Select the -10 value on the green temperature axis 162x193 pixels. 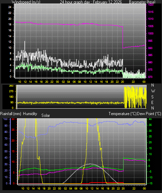(150, 177)
